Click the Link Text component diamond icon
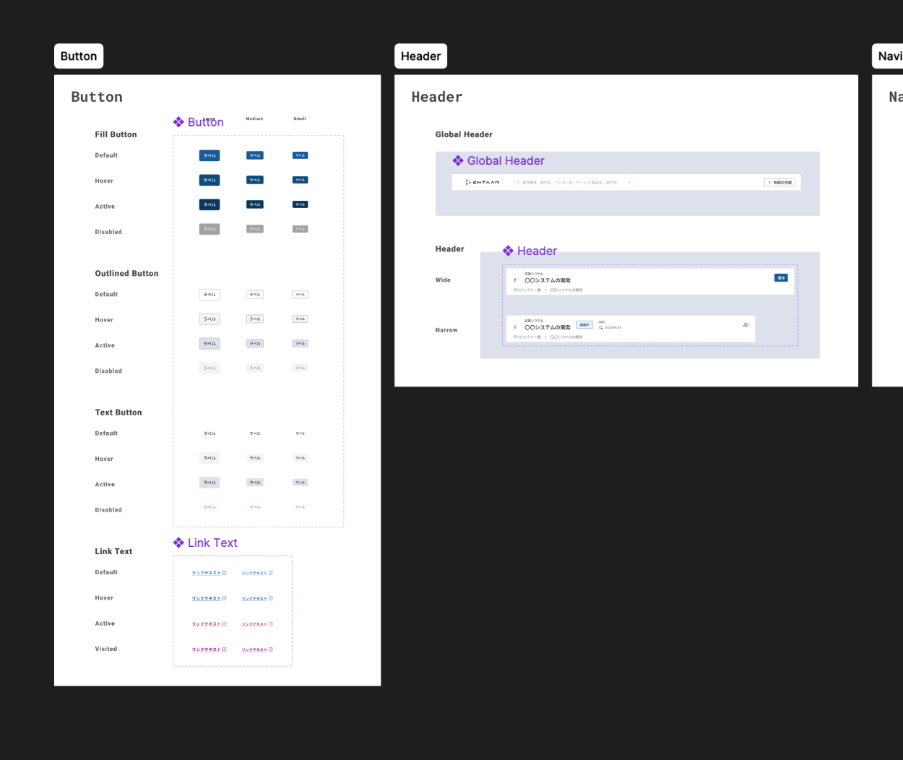903x760 pixels. coord(178,543)
